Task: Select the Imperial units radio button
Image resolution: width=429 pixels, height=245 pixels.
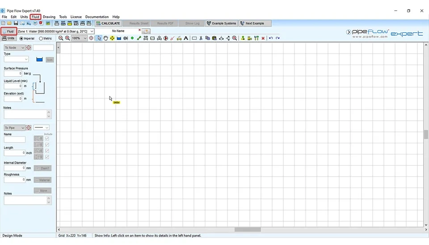Action: coord(21,38)
